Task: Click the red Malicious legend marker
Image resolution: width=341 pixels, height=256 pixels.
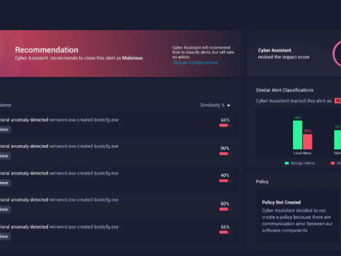Action: (x=333, y=163)
